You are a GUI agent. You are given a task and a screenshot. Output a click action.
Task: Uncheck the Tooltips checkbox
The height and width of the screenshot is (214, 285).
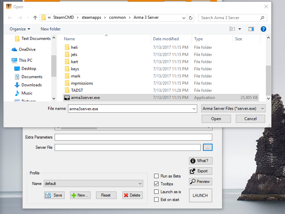click(x=156, y=184)
